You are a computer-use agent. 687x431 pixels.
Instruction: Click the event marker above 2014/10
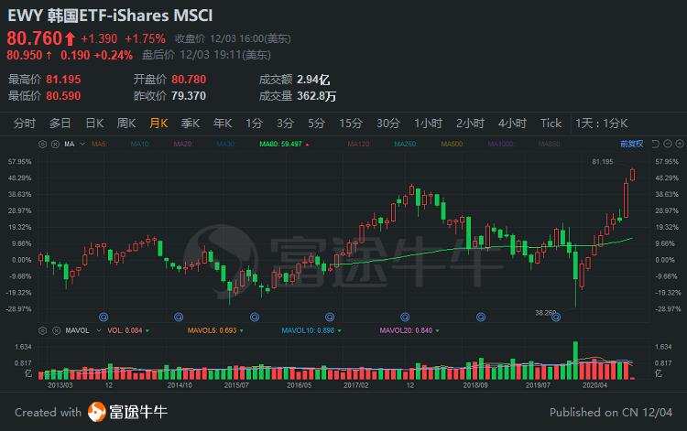pos(179,317)
